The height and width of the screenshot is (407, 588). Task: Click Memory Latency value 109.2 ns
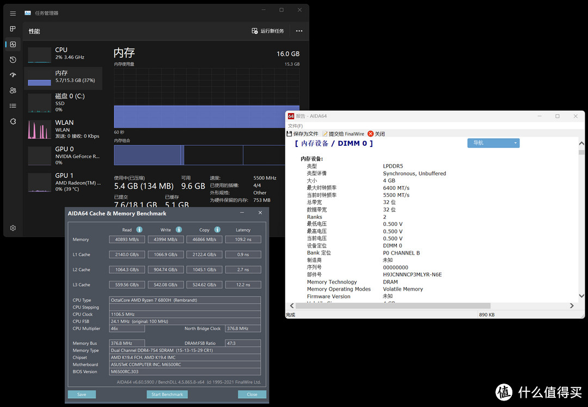click(x=243, y=239)
